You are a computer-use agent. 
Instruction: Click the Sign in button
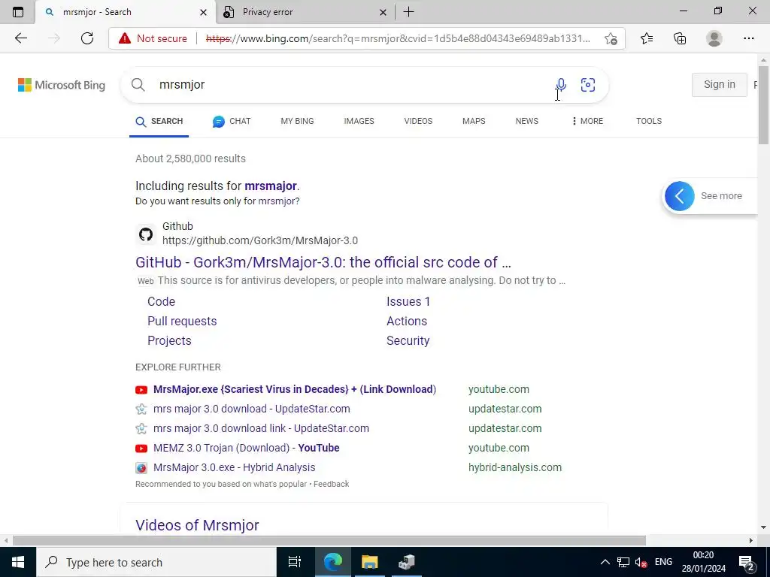click(720, 84)
